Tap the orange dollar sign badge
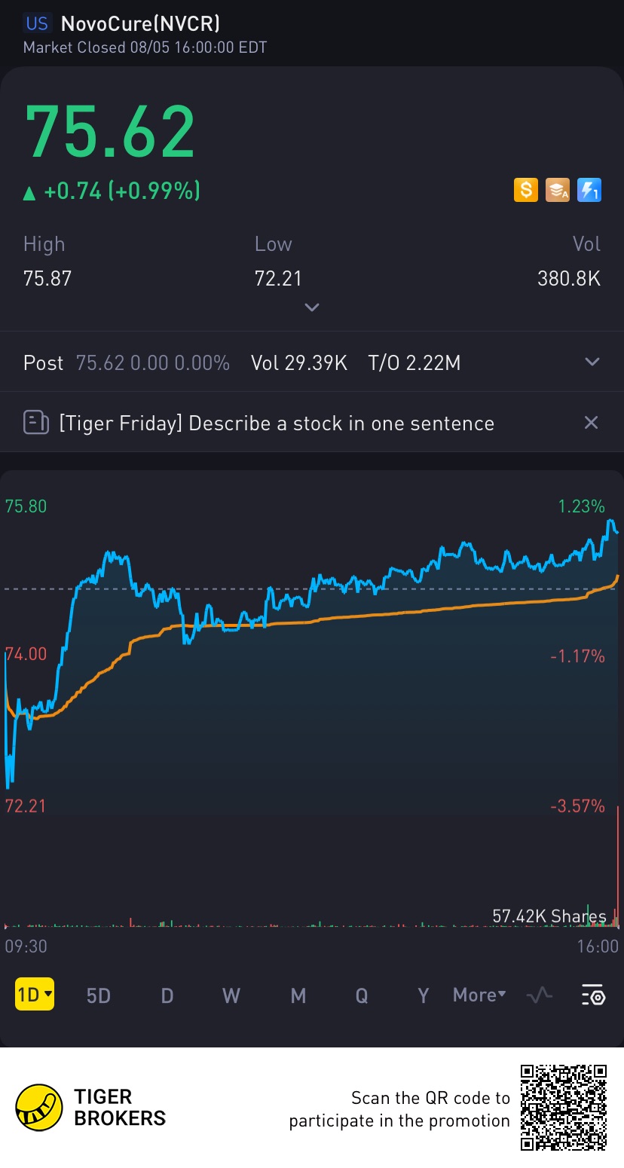624x1168 pixels. tap(525, 190)
